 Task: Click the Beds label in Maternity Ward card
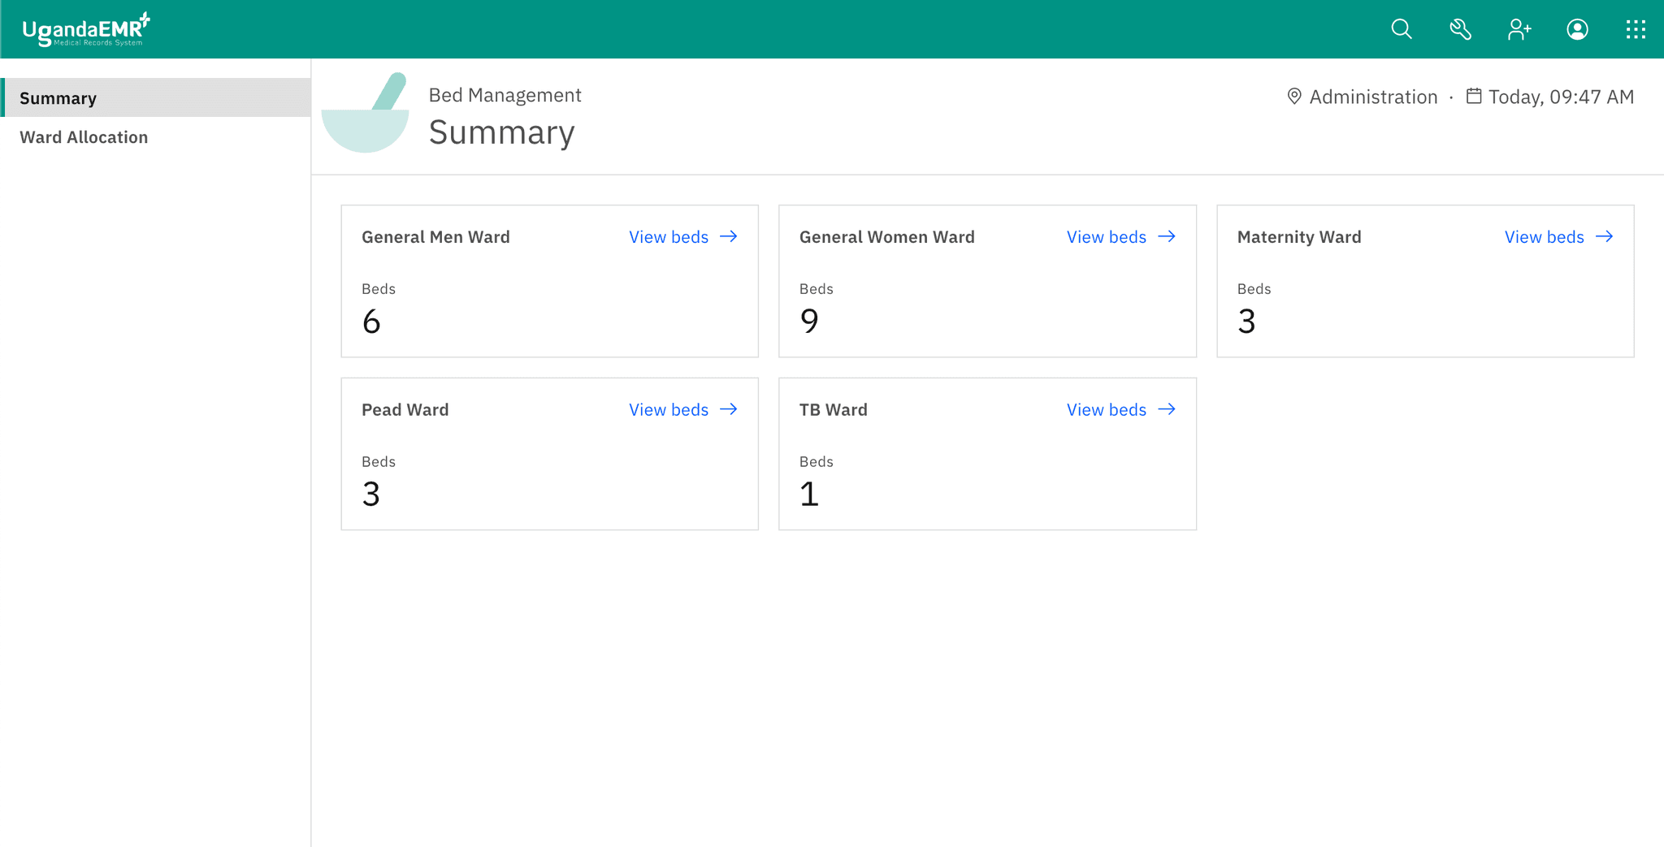[x=1254, y=288]
